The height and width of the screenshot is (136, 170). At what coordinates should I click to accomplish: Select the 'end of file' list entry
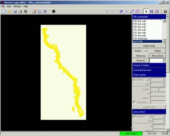pos(147,41)
